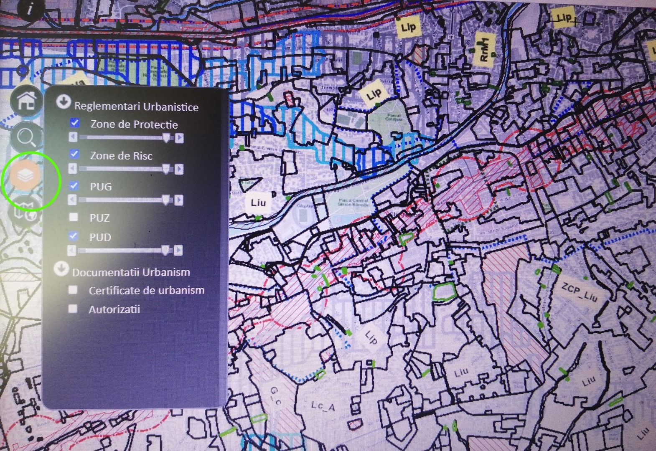The image size is (656, 451).
Task: Click the Zone de Protectie label
Action: (134, 124)
